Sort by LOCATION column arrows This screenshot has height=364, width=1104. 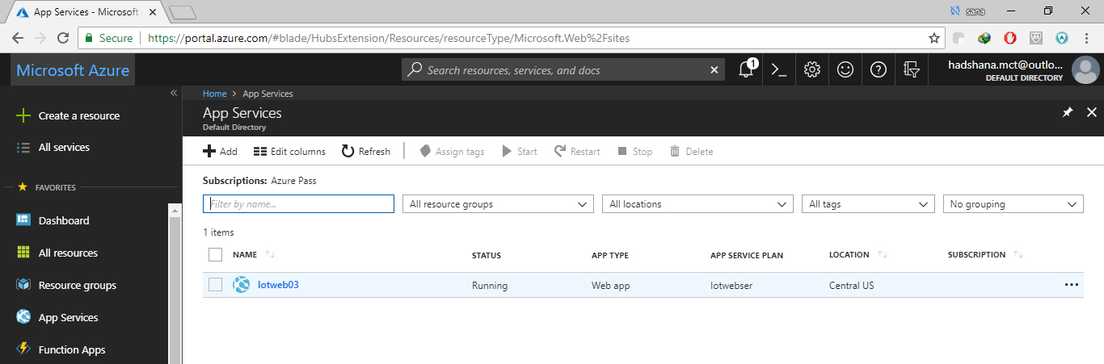click(x=883, y=255)
